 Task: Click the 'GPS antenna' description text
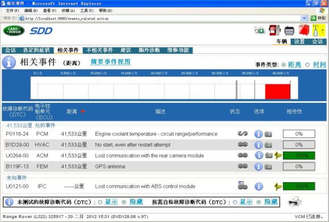pyautogui.click(x=110, y=166)
